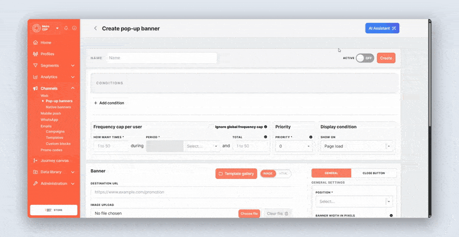Screen dimensions: 459x237
Task: Show info tooltip for the Total field
Action: tap(266, 137)
